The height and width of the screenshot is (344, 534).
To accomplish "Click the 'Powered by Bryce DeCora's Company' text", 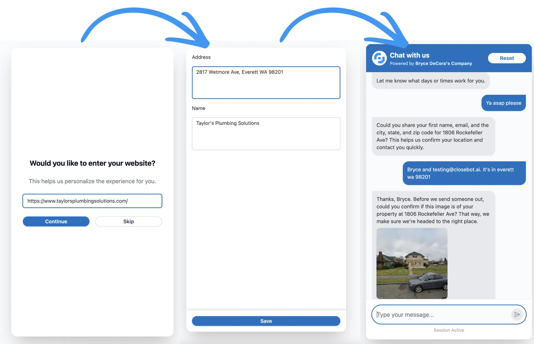I will (431, 64).
